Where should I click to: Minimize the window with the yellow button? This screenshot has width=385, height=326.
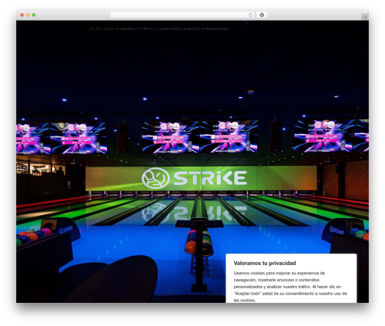click(x=28, y=15)
